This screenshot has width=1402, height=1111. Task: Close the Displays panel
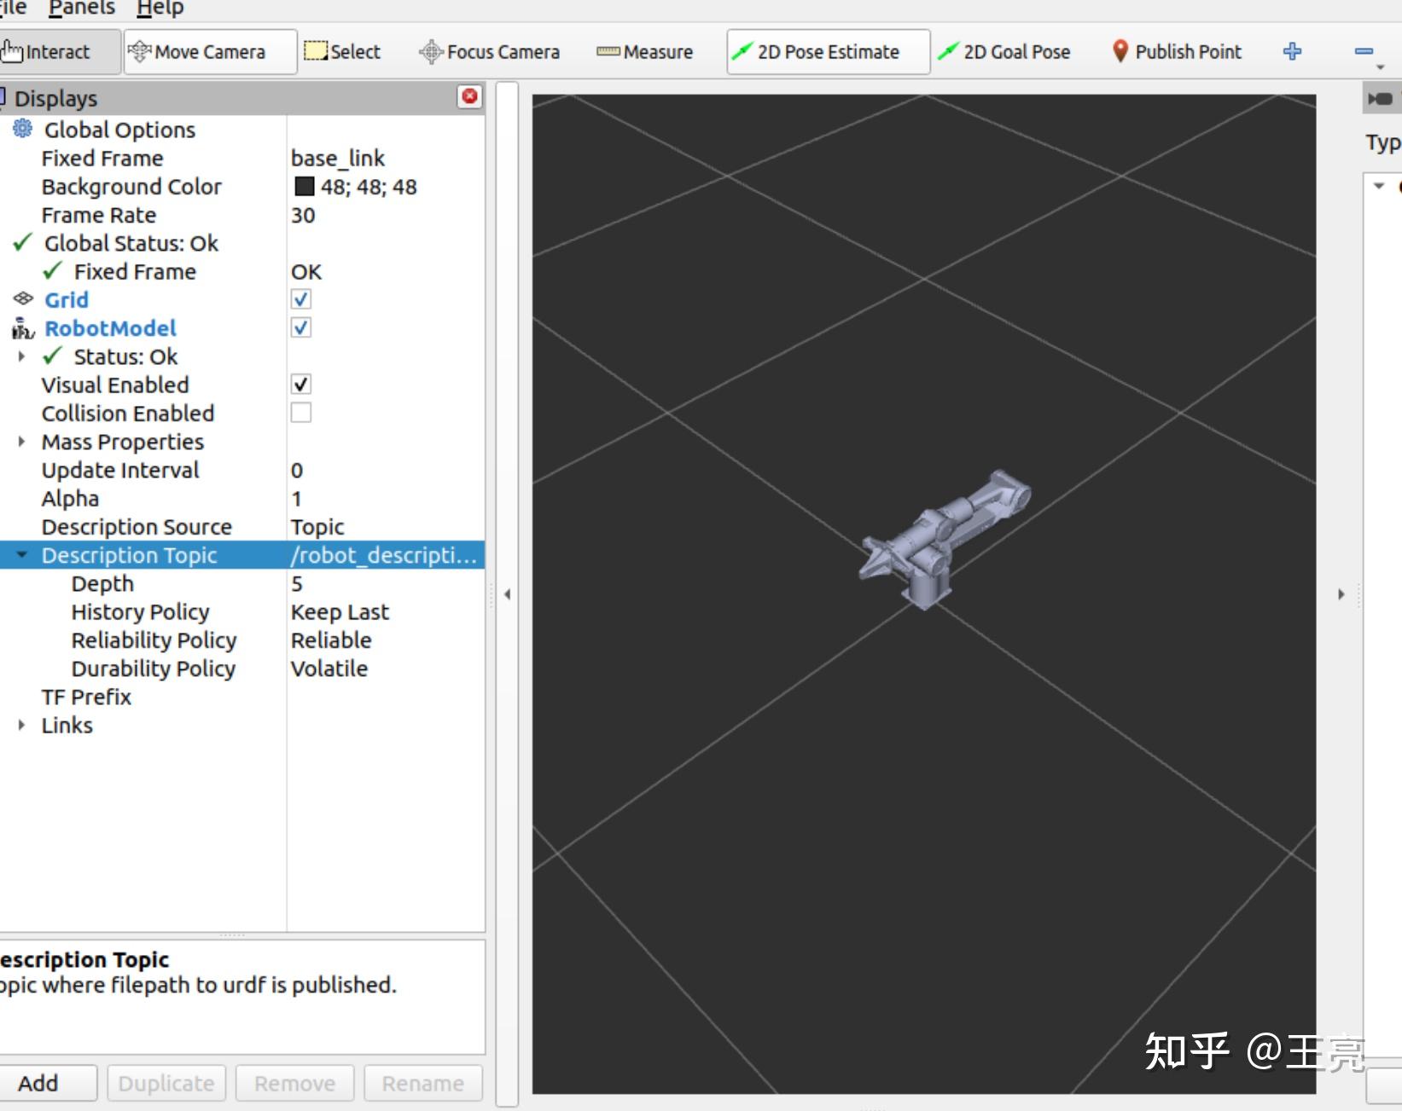pyautogui.click(x=469, y=96)
